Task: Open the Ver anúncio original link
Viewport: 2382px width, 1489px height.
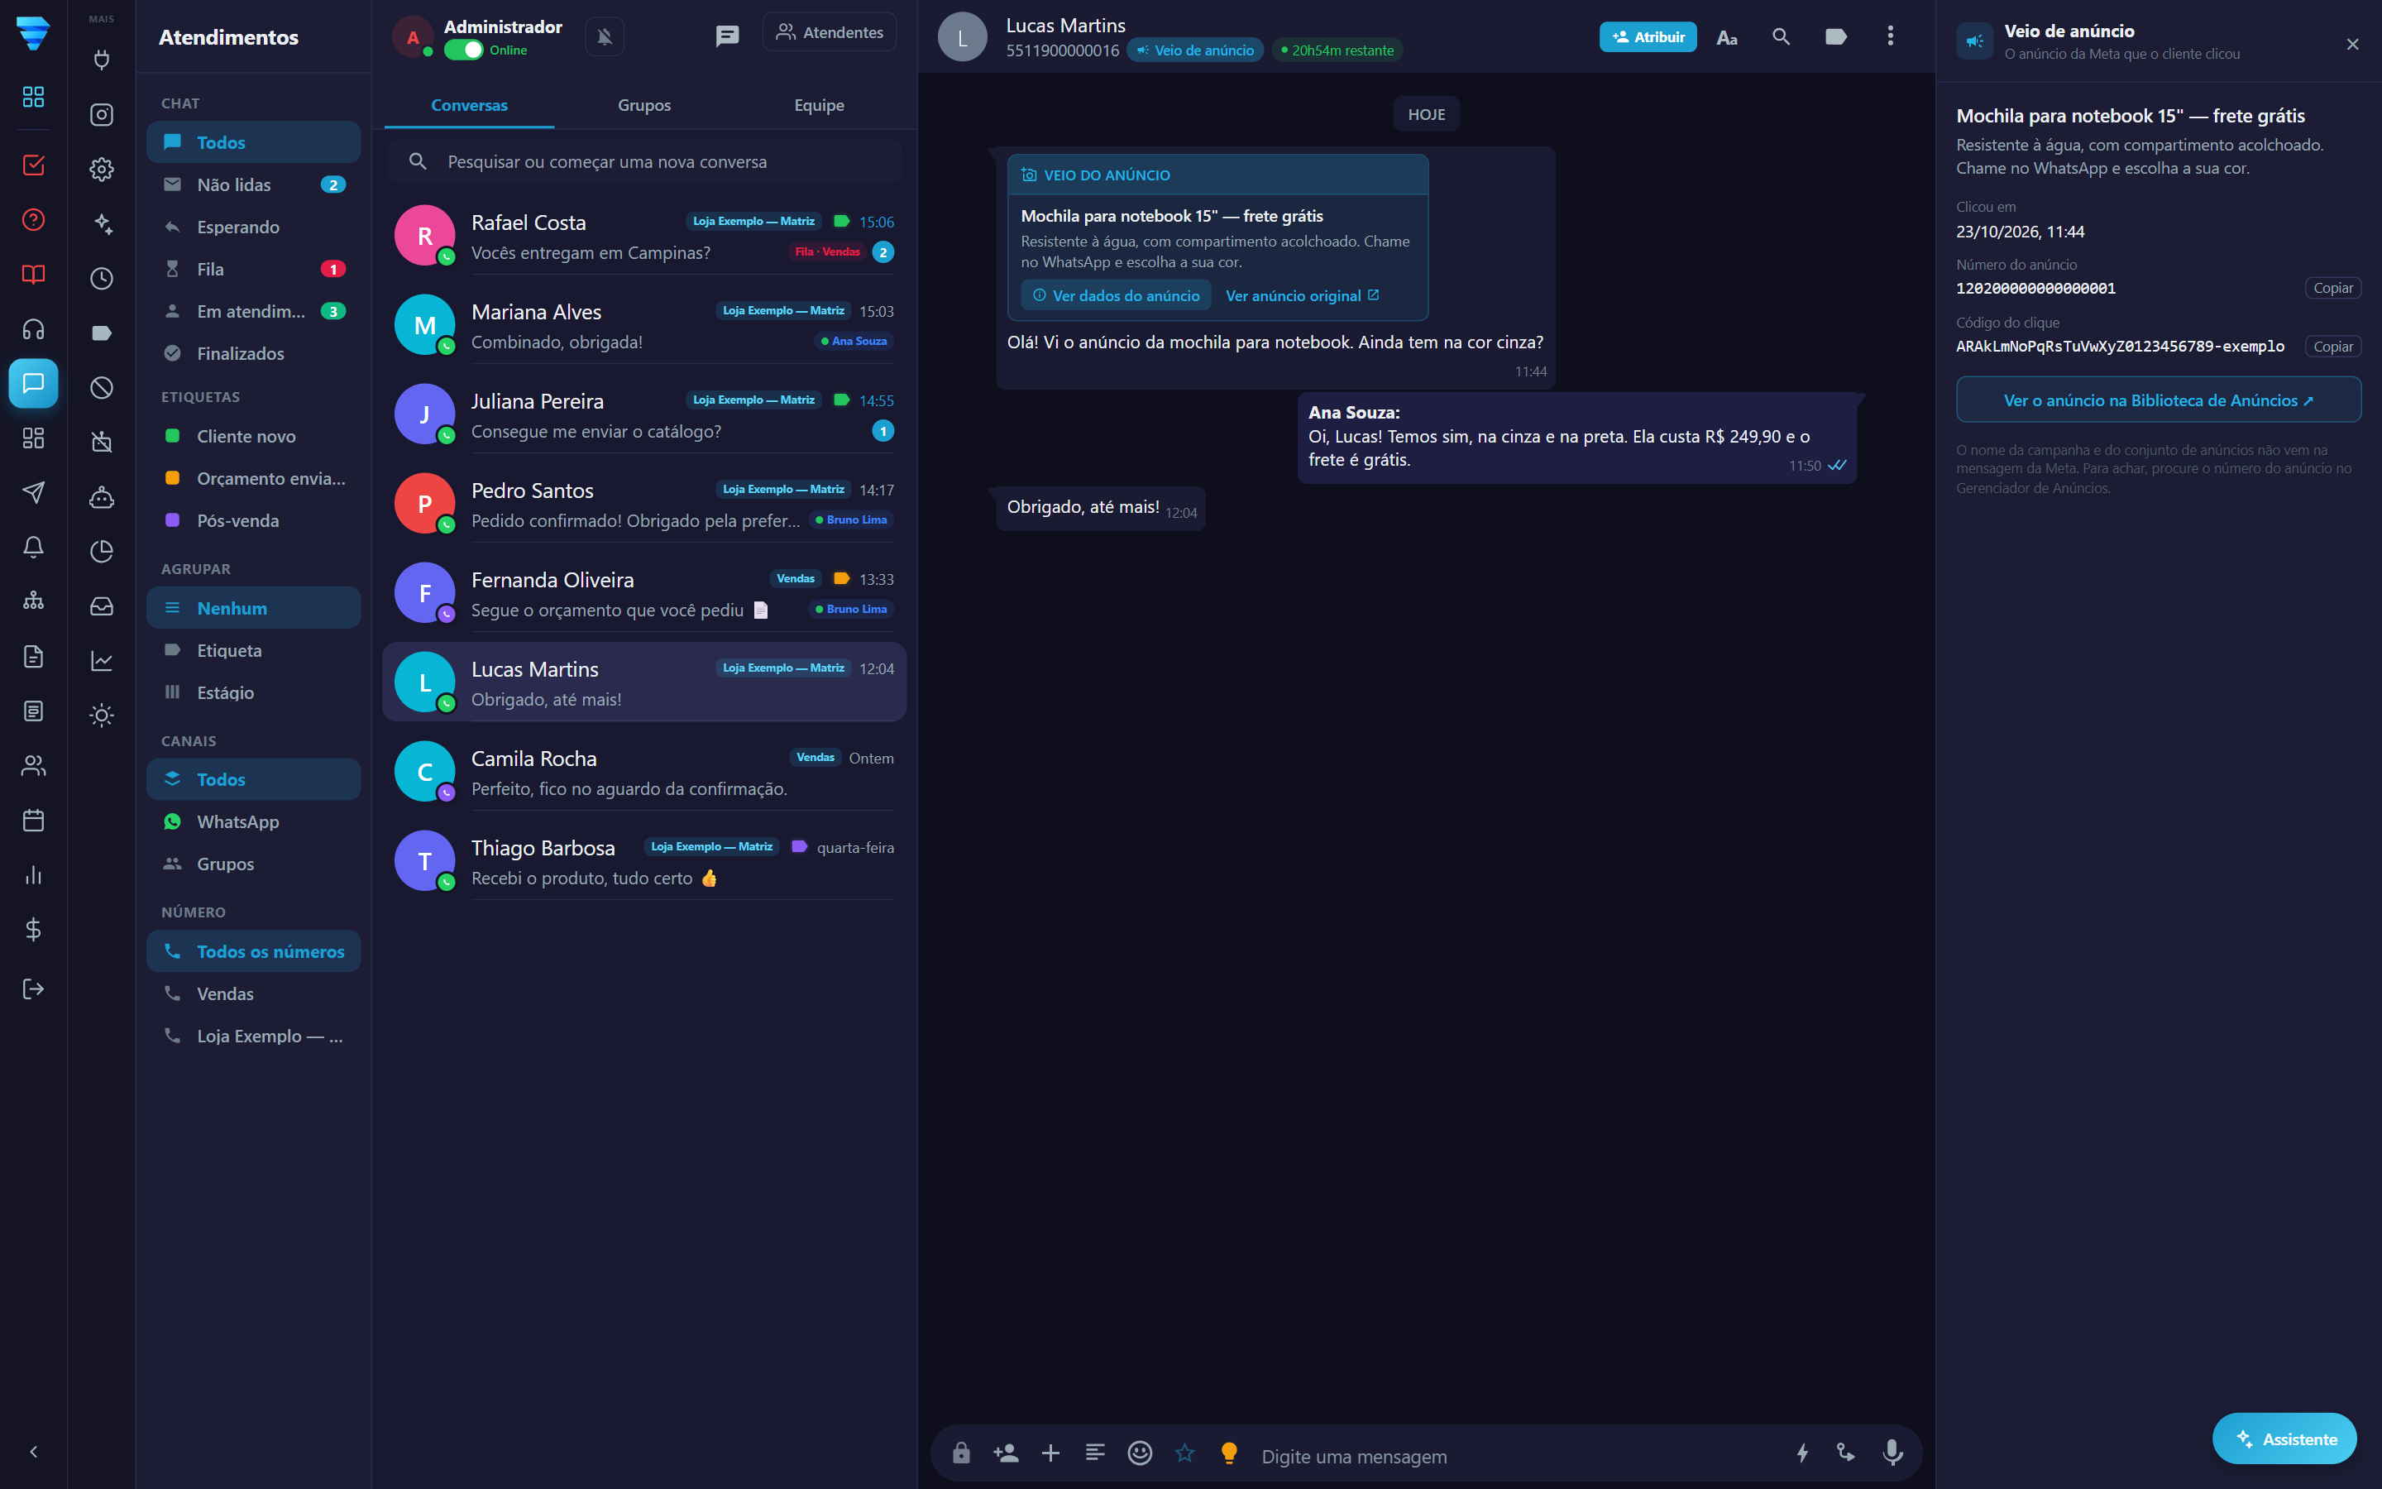Action: [x=1302, y=295]
